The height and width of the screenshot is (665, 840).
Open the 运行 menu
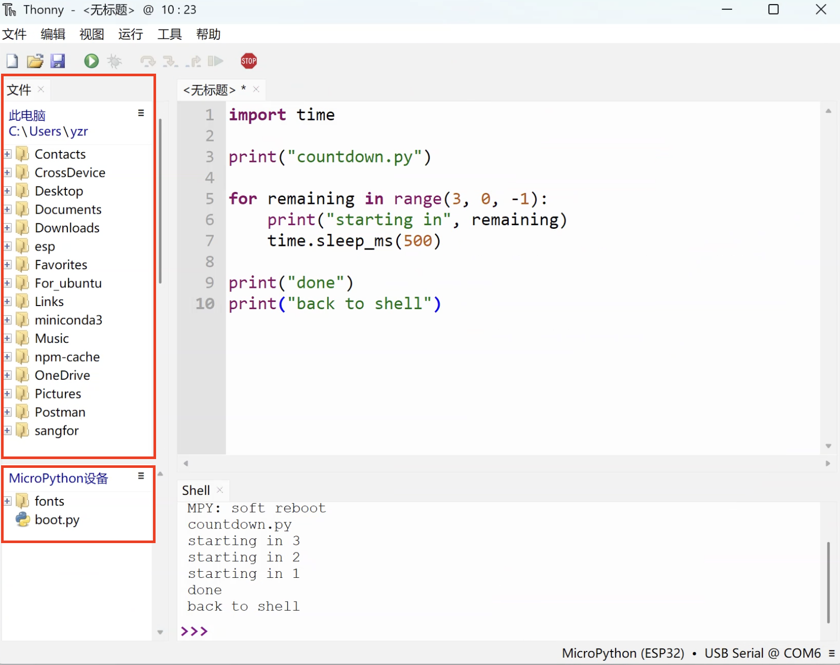tap(130, 34)
